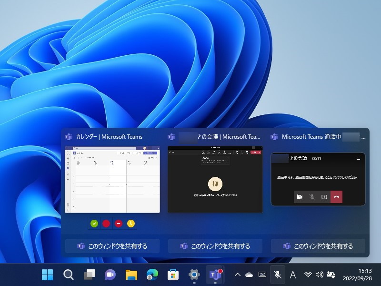Open the Windows Start menu
Image resolution: width=381 pixels, height=286 pixels.
tap(47, 275)
